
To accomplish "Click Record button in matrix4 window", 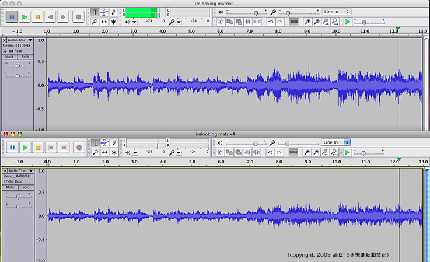I will (x=79, y=148).
